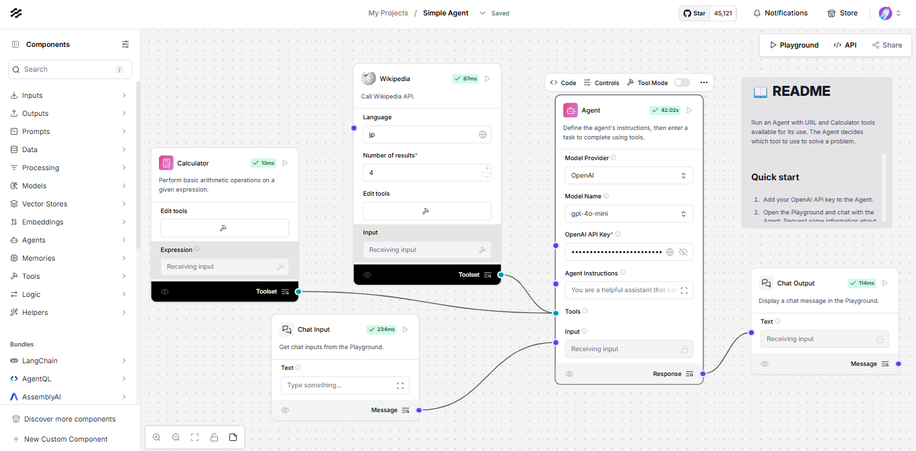
Task: Switch to the Code tab of Agent
Action: [563, 82]
